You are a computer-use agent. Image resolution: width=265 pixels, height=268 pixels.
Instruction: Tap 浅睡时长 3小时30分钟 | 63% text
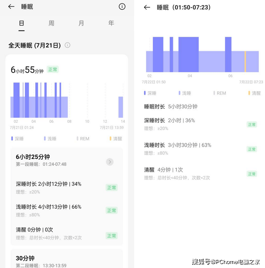click(177, 145)
